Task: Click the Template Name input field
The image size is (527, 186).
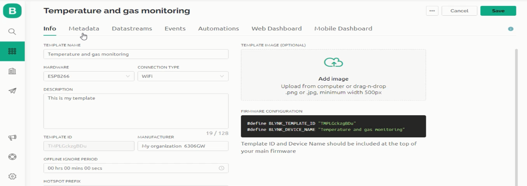Action: click(136, 54)
